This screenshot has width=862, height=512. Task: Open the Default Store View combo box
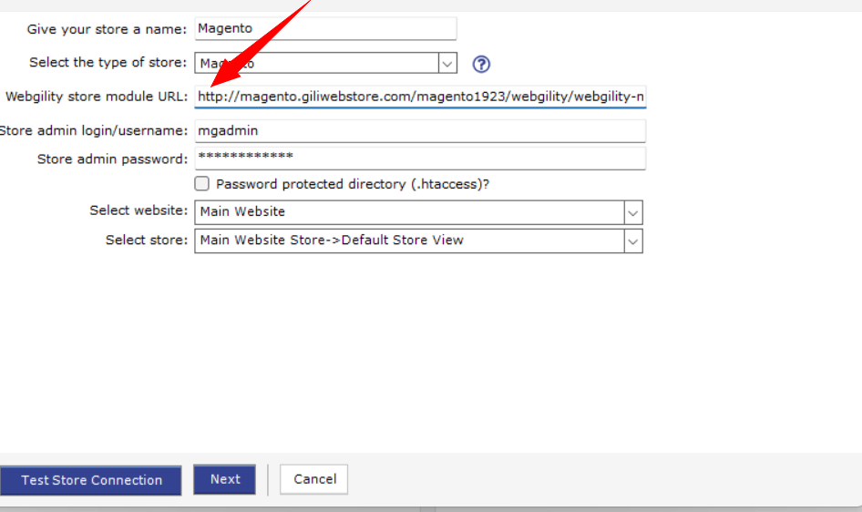pos(418,241)
